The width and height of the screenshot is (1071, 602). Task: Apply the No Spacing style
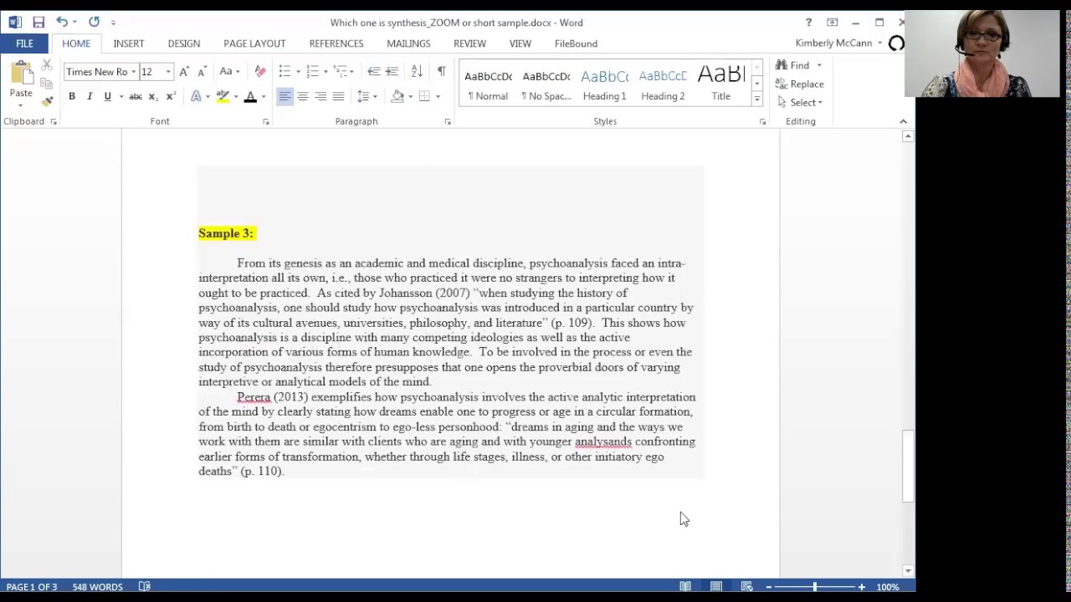click(x=546, y=84)
